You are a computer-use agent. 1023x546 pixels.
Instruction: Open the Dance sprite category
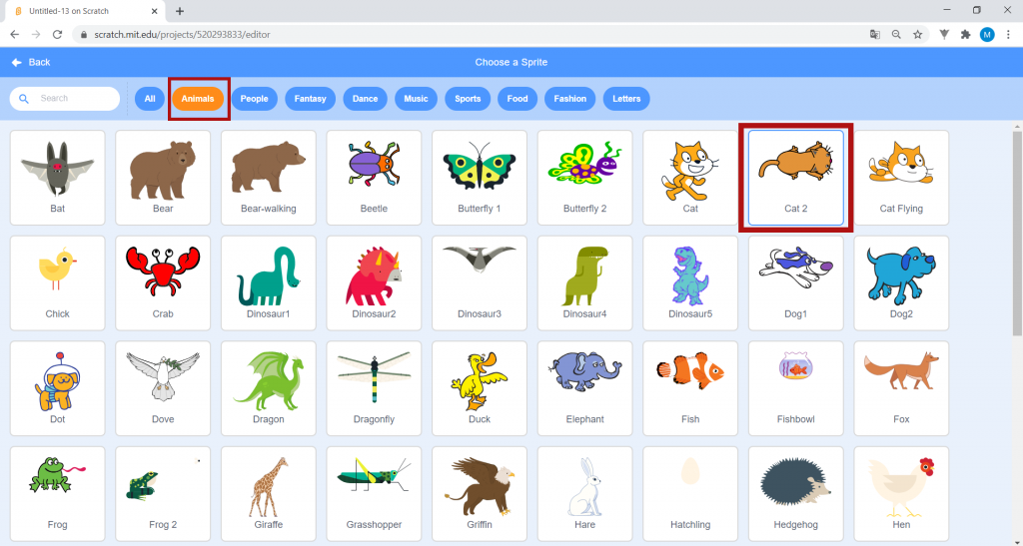[x=365, y=99]
